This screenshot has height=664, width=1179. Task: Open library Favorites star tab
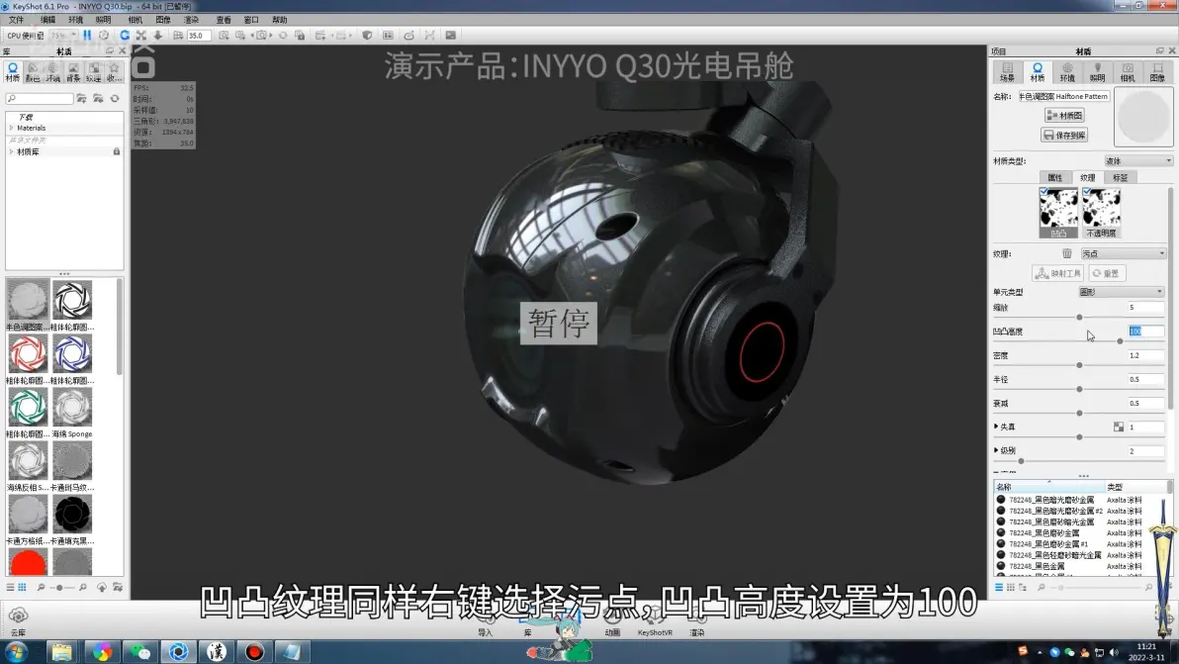114,72
